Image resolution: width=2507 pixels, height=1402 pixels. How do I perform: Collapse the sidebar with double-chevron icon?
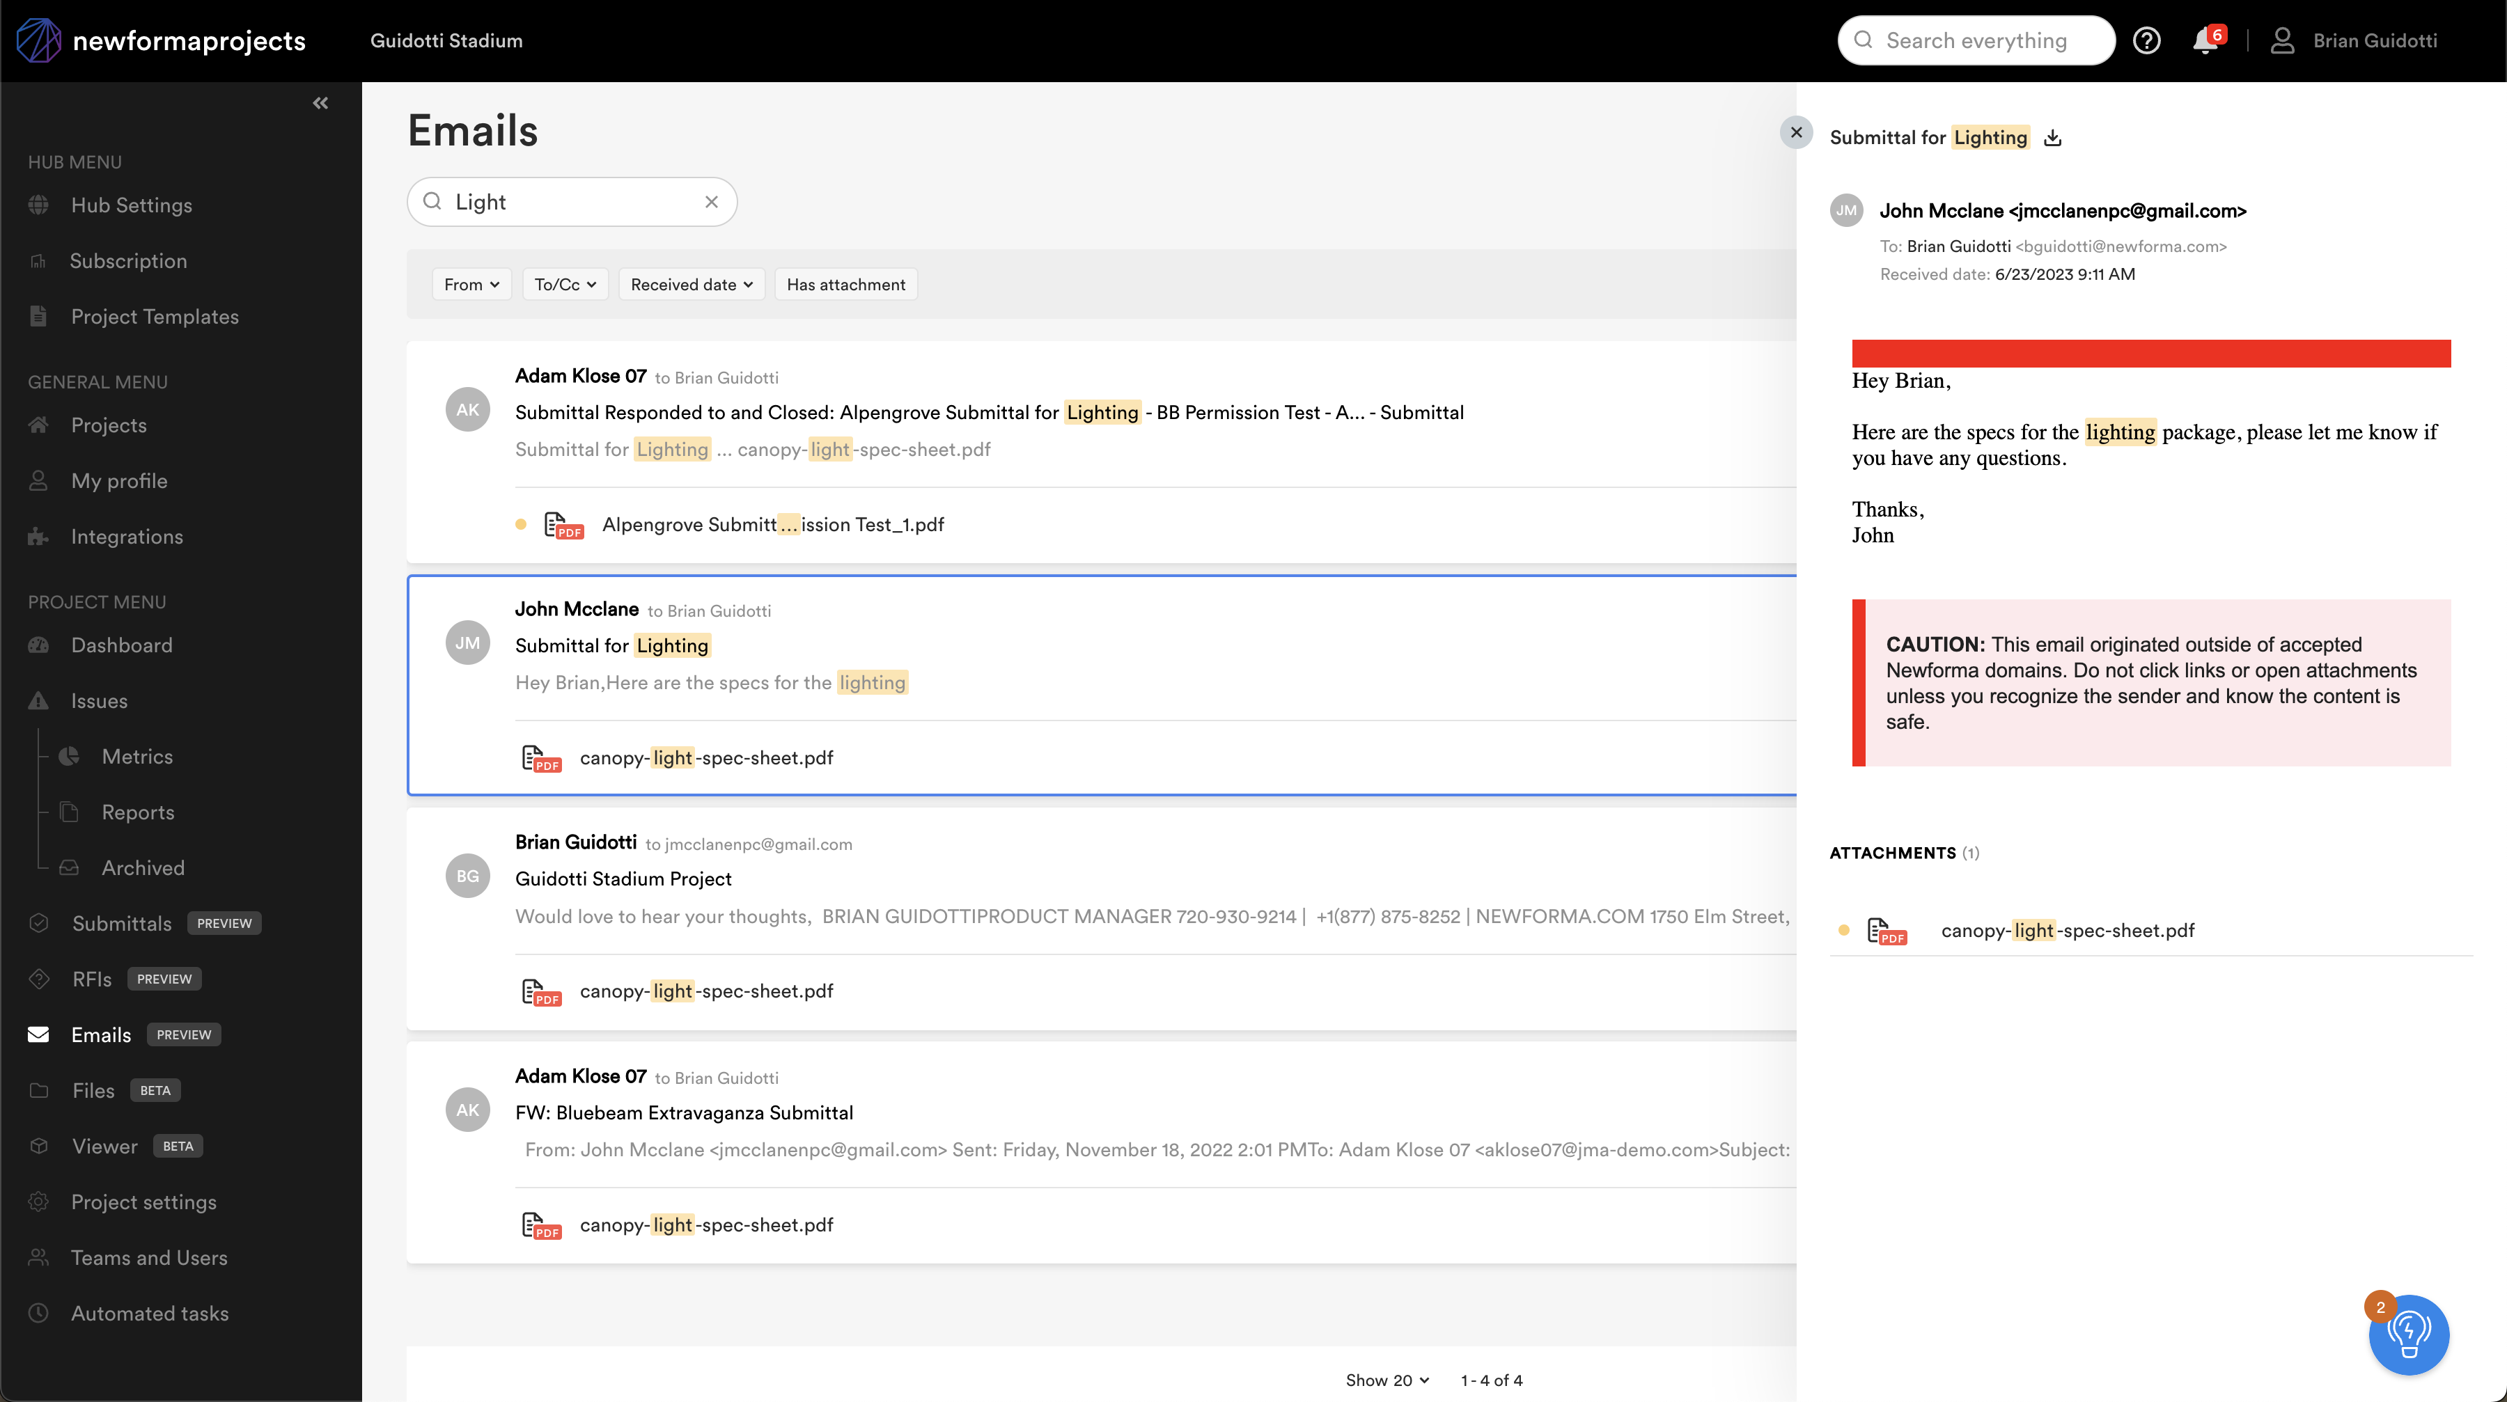[x=320, y=103]
